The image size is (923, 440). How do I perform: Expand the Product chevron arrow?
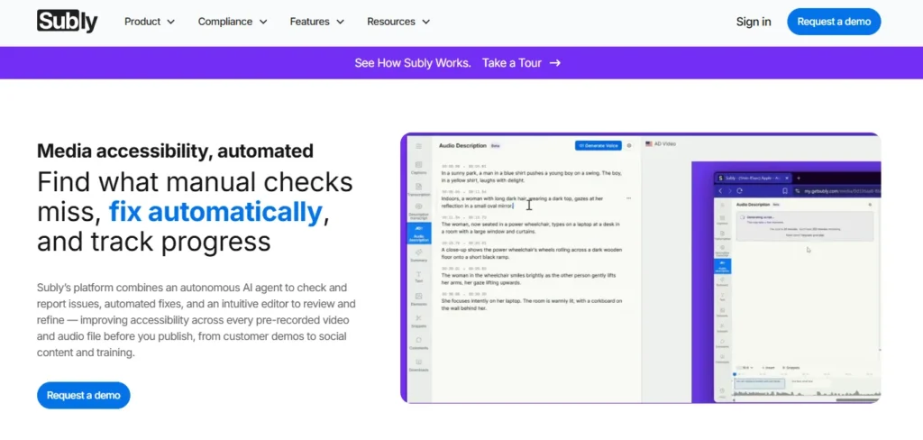pyautogui.click(x=170, y=22)
